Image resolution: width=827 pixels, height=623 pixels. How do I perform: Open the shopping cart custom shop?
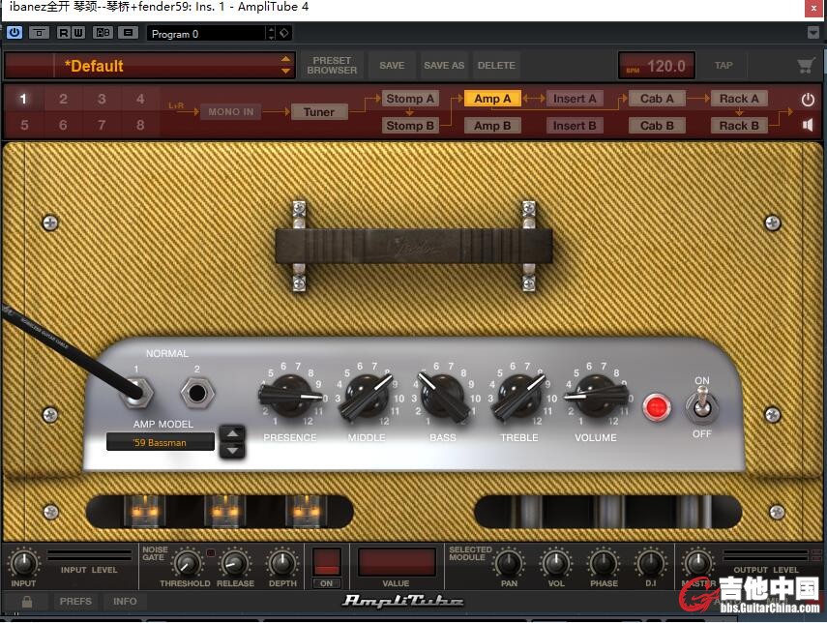coord(806,66)
